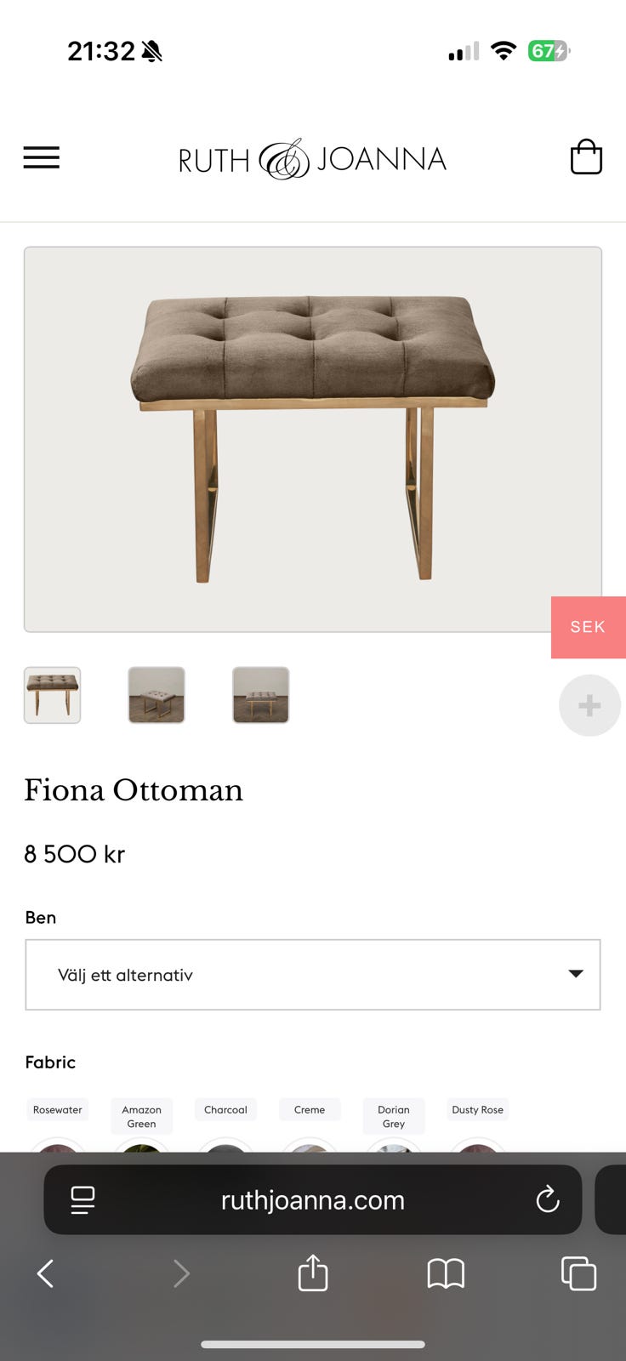The width and height of the screenshot is (626, 1361).
Task: Select Dorian Grey fabric label
Action: [x=394, y=1117]
